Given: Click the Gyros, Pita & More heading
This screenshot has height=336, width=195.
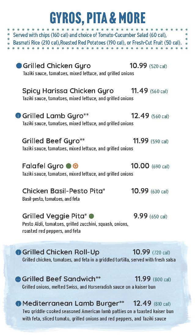Looking at the screenshot, I should 97,18.
